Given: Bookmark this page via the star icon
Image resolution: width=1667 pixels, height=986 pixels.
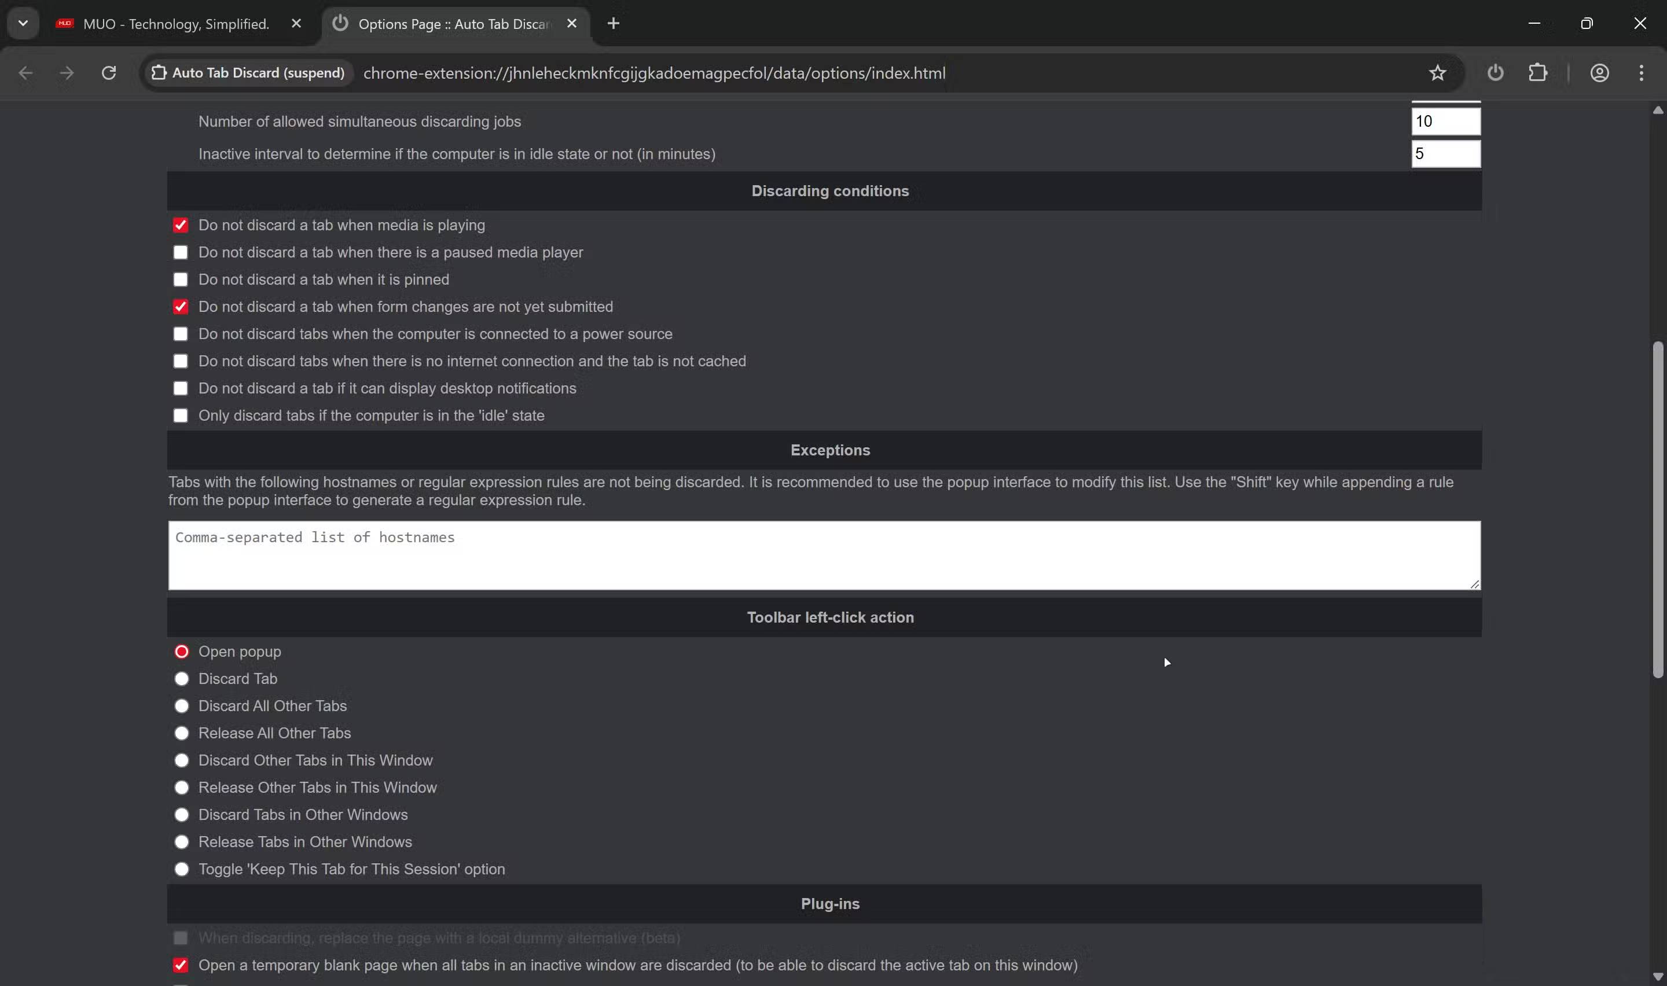Looking at the screenshot, I should click(1437, 72).
